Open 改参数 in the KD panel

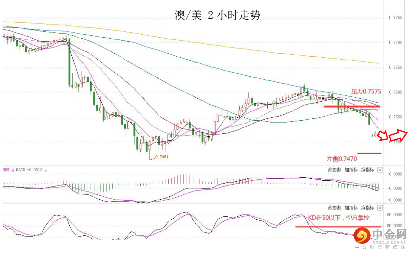tap(335, 208)
